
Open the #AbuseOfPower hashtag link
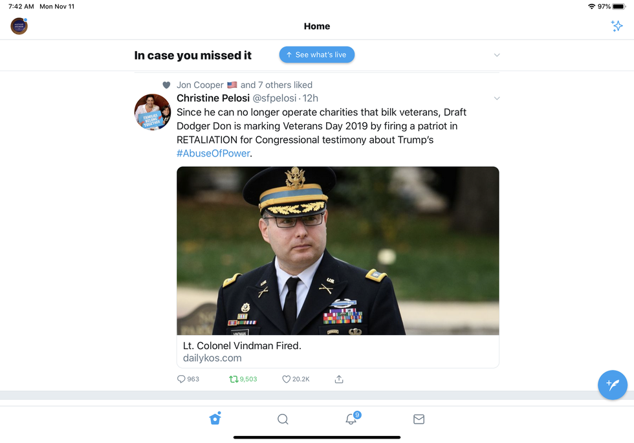pos(213,153)
